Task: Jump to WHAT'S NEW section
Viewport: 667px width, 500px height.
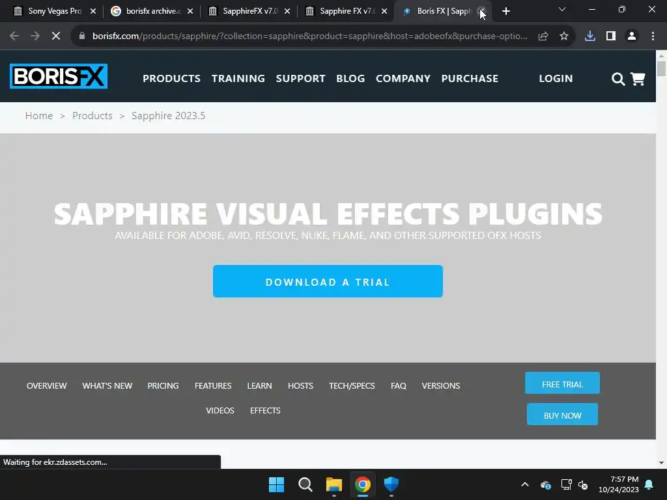Action: pyautogui.click(x=107, y=386)
